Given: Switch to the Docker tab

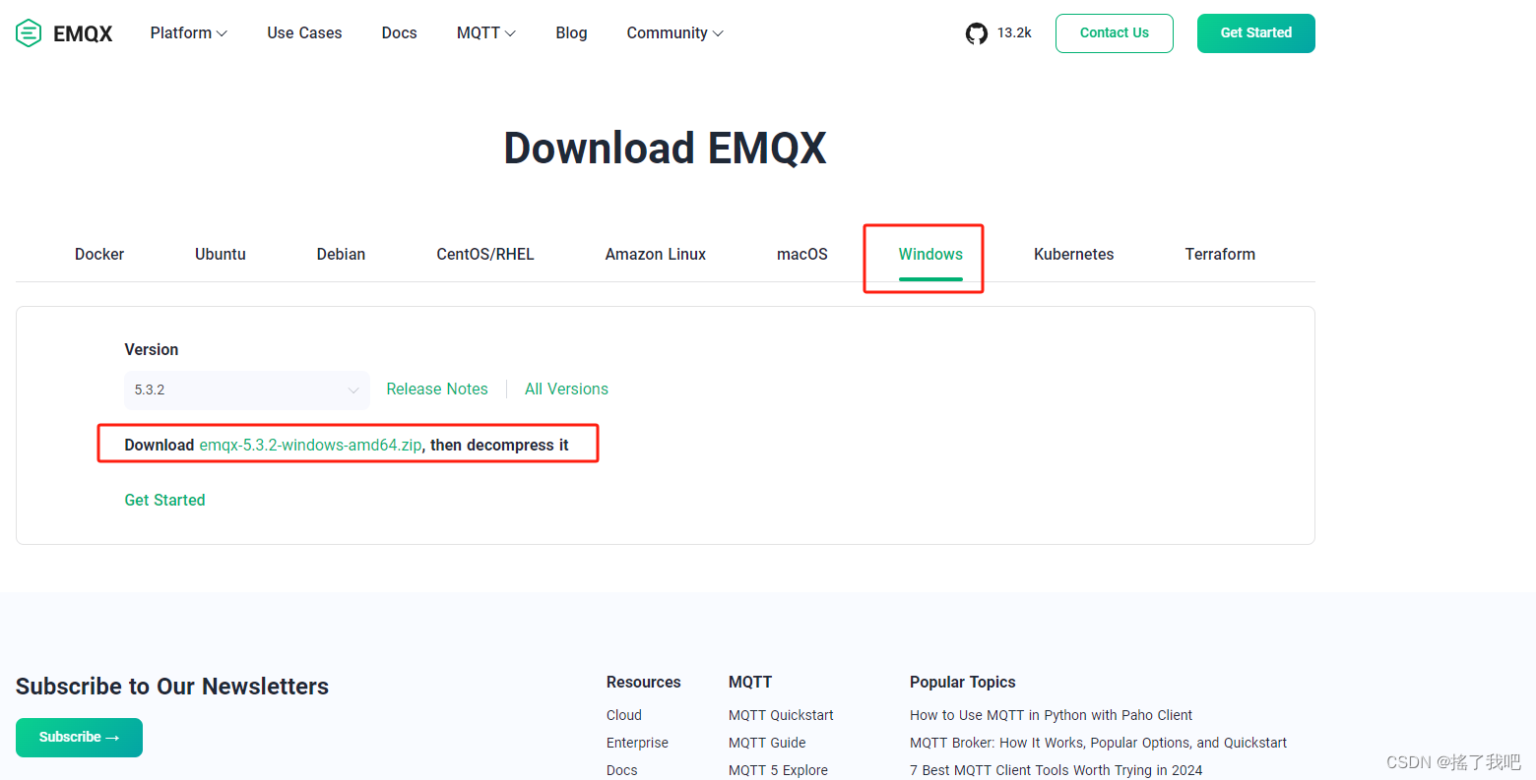Looking at the screenshot, I should (99, 254).
